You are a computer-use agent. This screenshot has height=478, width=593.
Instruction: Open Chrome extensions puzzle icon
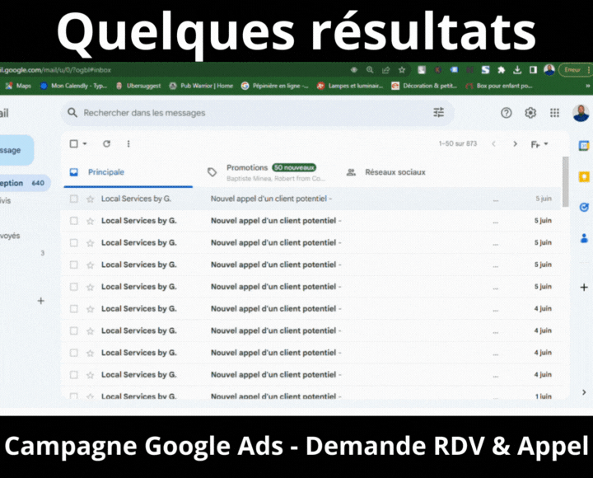coord(501,70)
